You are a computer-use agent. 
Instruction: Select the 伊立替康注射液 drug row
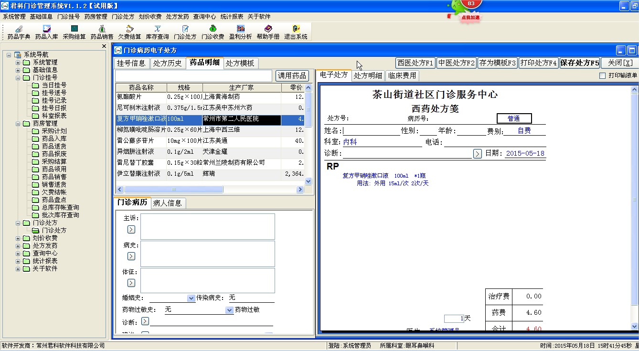point(210,174)
